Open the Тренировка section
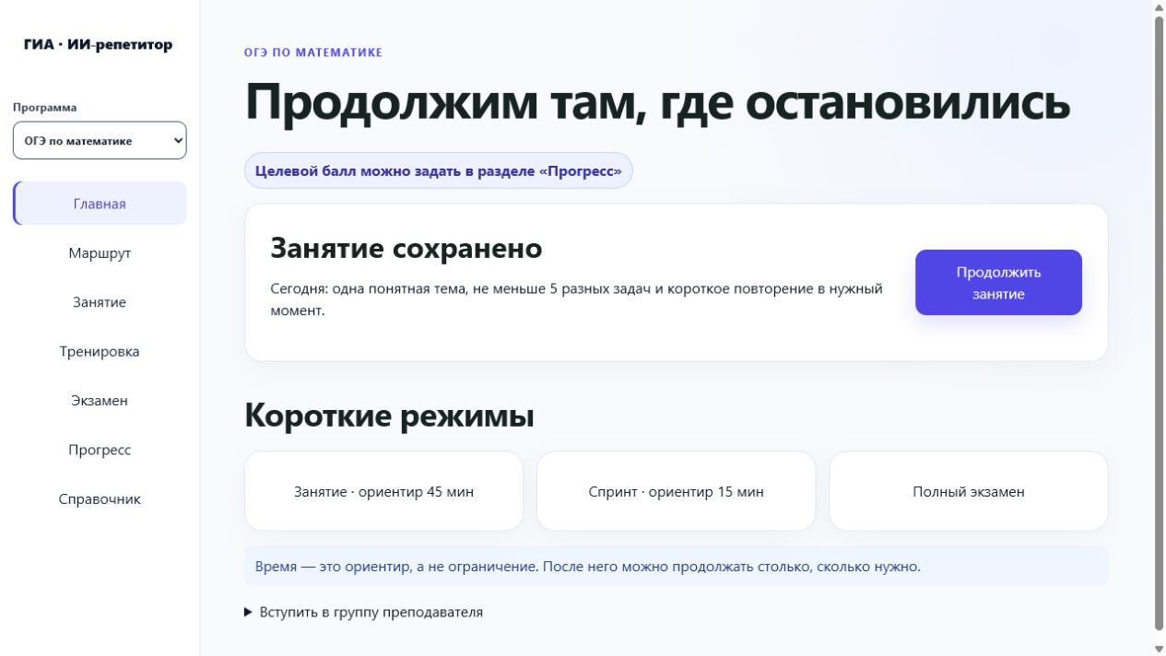The image size is (1166, 656). click(x=100, y=351)
